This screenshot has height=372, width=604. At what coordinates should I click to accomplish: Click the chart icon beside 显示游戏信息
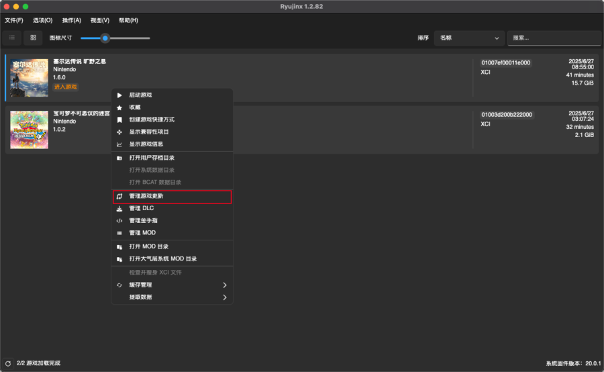pos(119,144)
